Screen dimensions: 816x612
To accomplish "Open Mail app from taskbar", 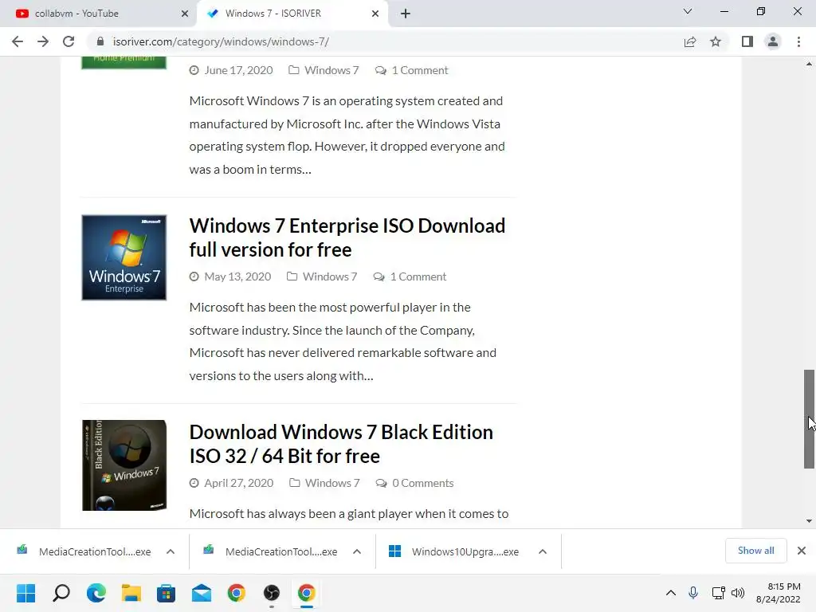I will [202, 593].
